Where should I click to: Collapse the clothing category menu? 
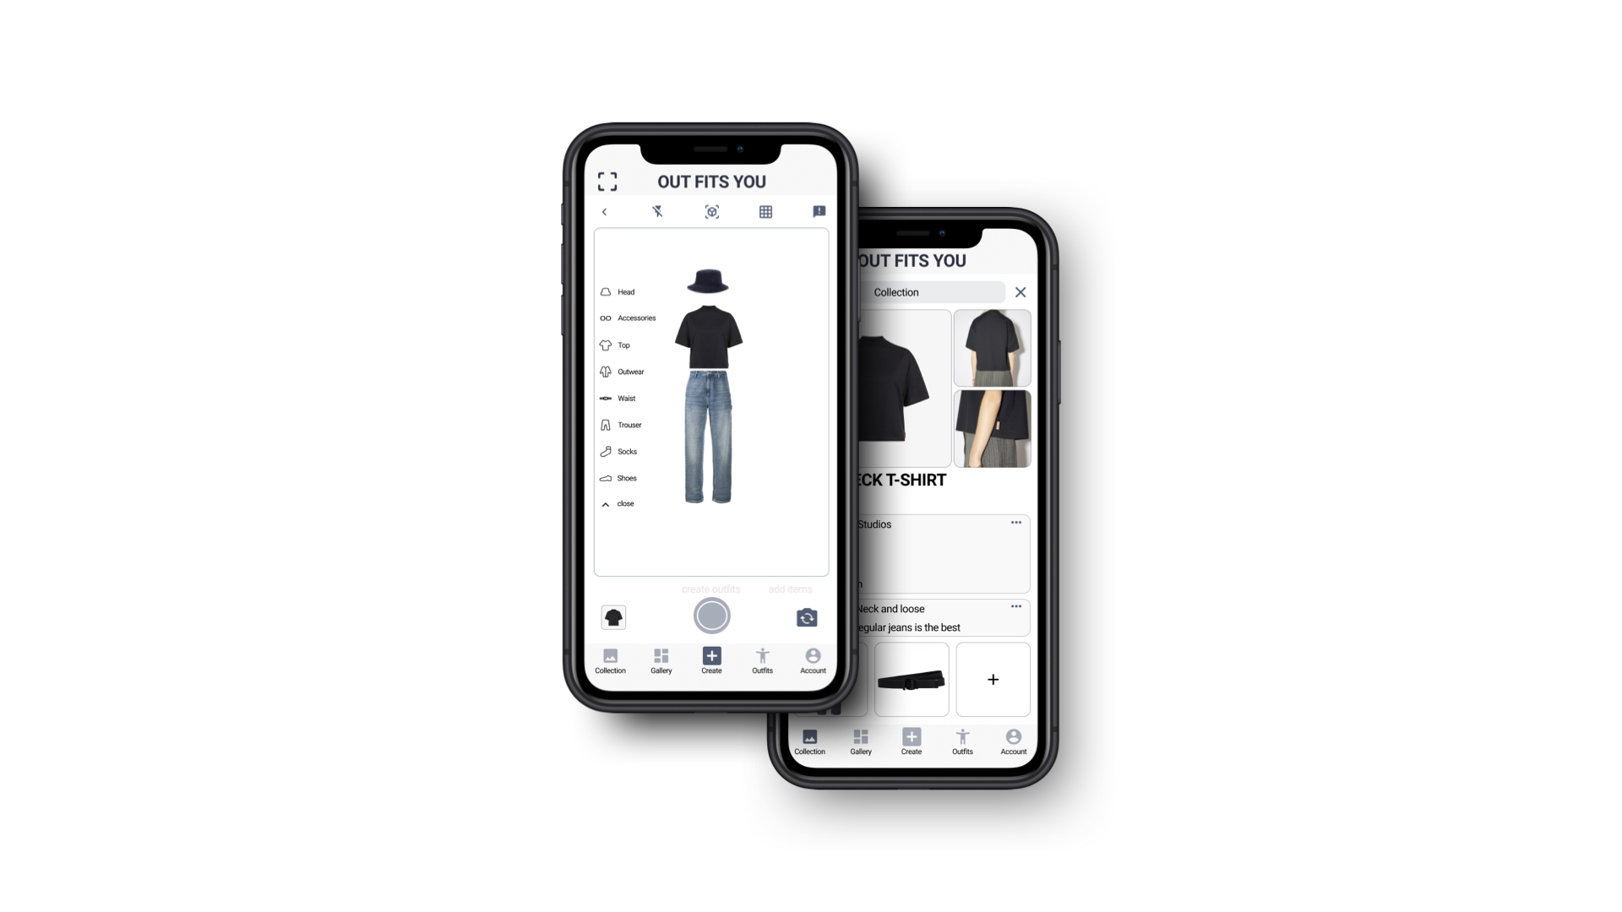[x=619, y=503]
